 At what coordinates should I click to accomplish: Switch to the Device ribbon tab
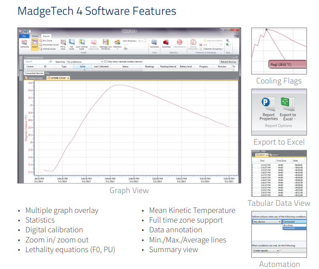(x=35, y=36)
